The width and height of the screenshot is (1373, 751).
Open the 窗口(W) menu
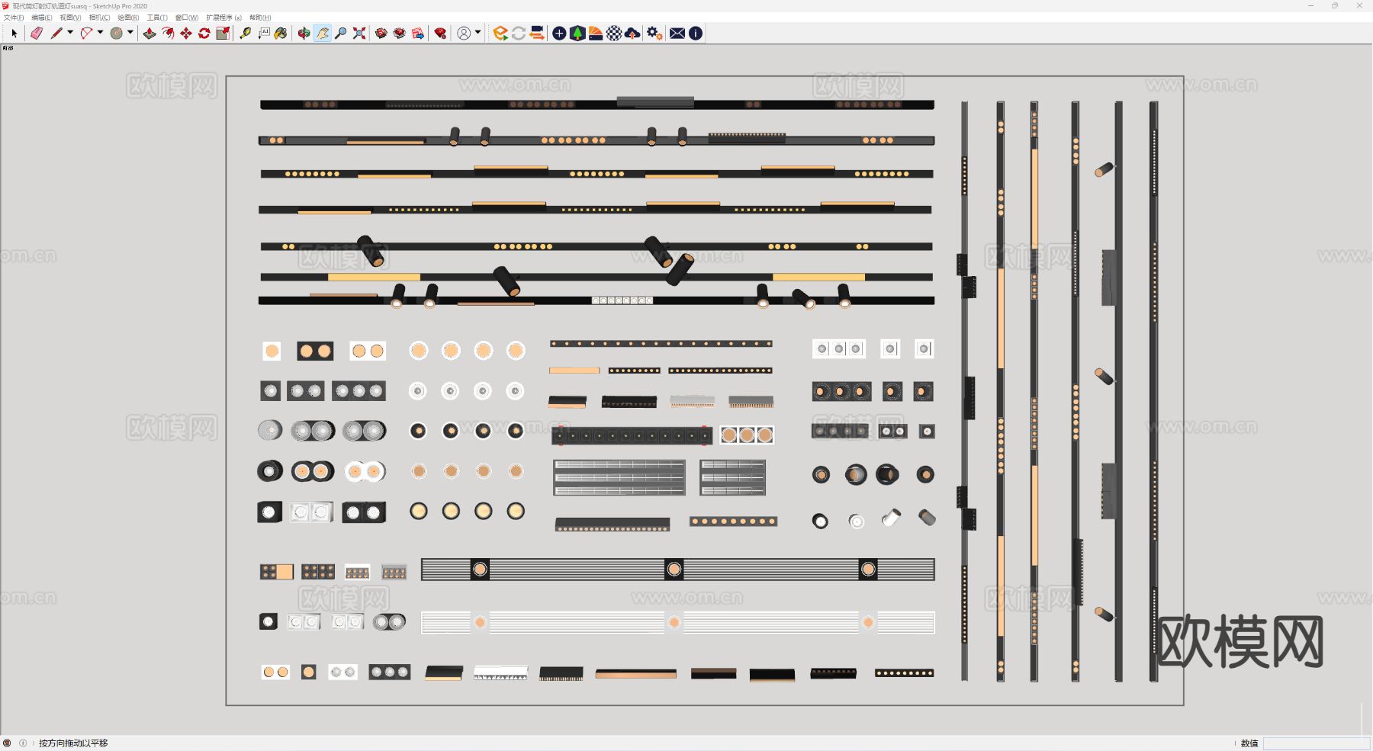click(x=187, y=18)
